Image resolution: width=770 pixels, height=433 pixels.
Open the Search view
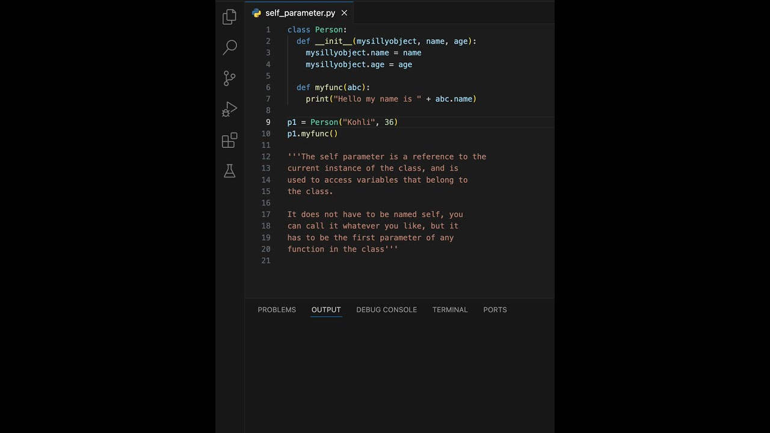pos(229,48)
